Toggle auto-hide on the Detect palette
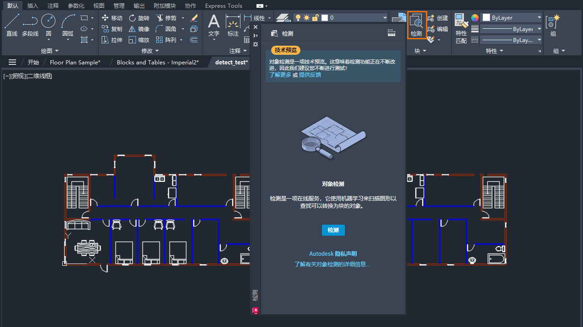Image resolution: width=583 pixels, height=327 pixels. (255, 35)
